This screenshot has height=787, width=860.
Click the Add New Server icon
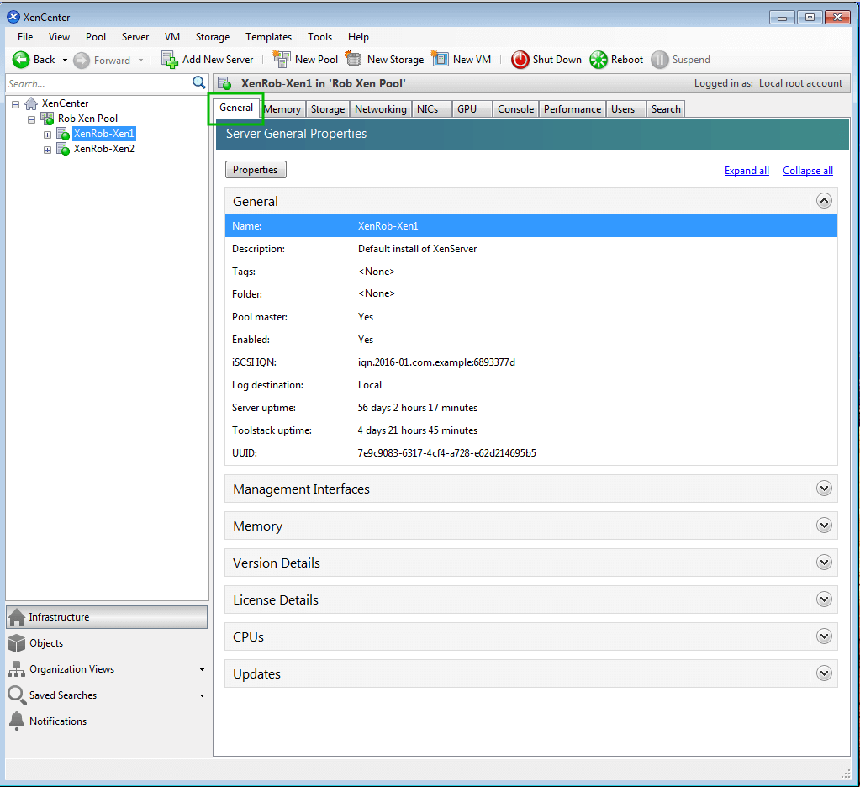click(x=169, y=60)
